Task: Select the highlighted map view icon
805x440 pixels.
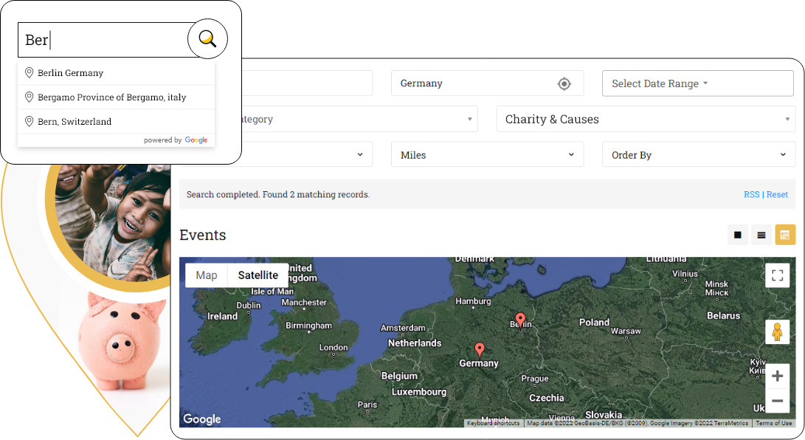Action: [x=784, y=235]
